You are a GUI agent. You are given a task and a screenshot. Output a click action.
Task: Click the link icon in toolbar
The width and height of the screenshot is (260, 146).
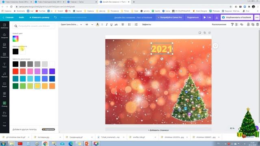242,24
